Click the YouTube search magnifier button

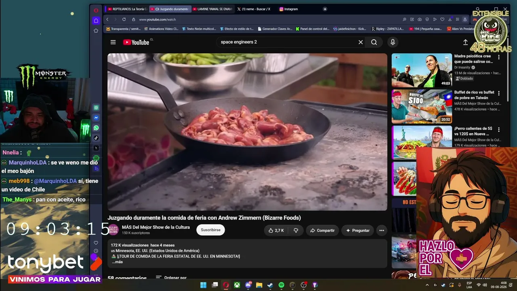pyautogui.click(x=374, y=42)
